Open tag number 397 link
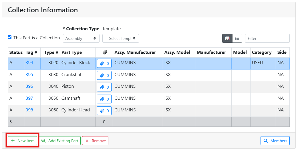298x149 pixels. 29,98
